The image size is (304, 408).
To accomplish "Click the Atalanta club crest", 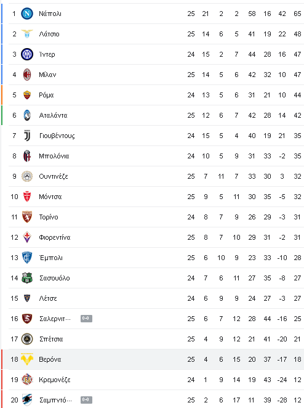I will pos(27,115).
